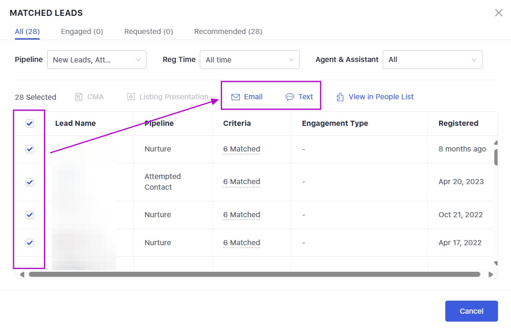The width and height of the screenshot is (511, 330).
Task: Toggle the select-all checkbox in header
Action: 30,124
